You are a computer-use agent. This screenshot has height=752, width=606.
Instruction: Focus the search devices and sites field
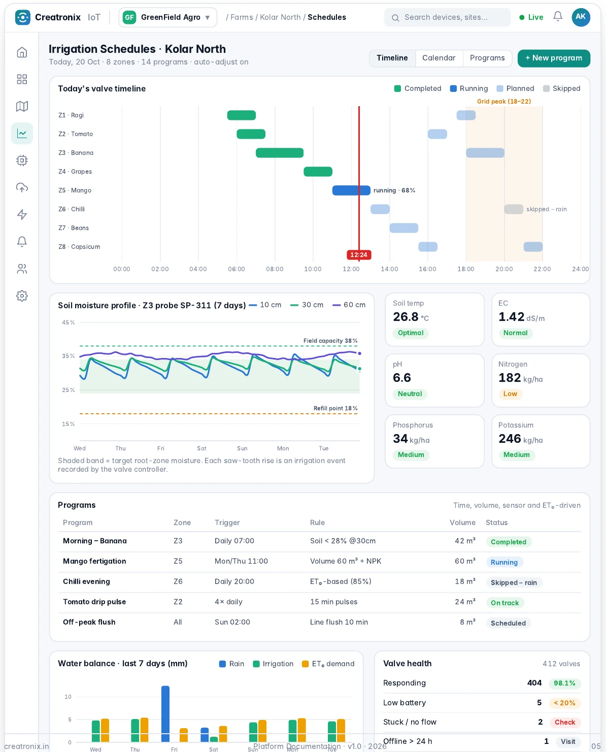(448, 17)
